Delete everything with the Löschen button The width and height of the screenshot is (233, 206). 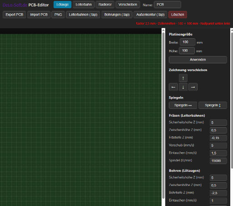177,15
